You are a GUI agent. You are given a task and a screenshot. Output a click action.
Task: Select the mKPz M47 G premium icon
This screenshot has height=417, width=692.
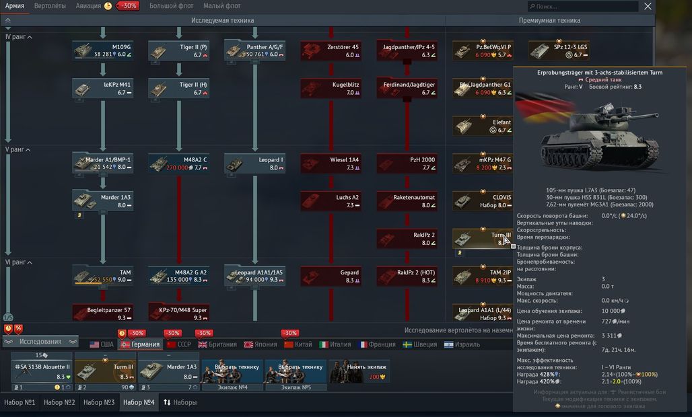pos(483,163)
